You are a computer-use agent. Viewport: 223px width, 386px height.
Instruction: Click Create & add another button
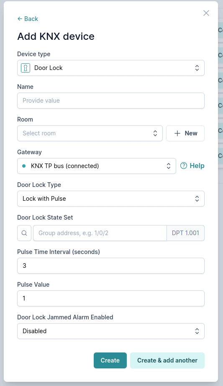[x=167, y=360]
